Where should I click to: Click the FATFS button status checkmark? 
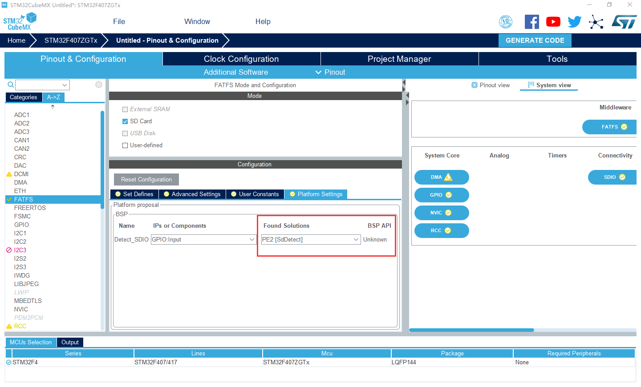pos(624,127)
